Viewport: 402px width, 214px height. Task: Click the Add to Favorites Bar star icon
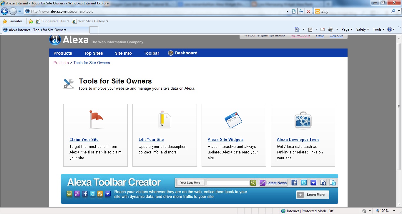31,21
